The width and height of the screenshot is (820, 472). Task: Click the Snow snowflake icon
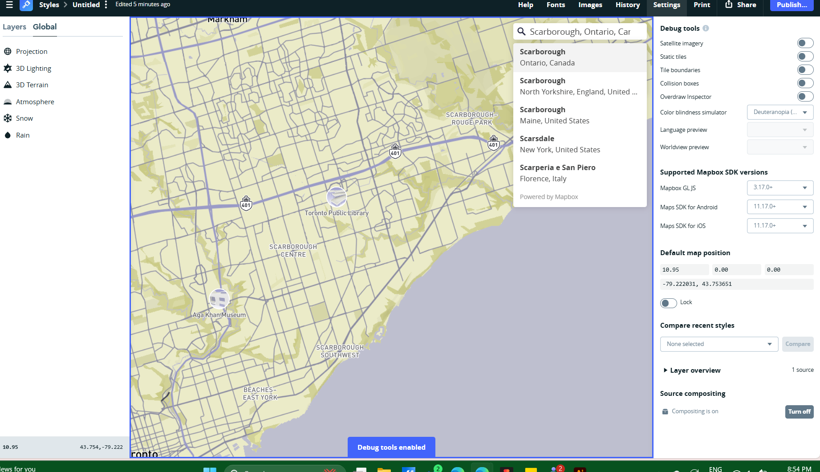click(x=8, y=118)
